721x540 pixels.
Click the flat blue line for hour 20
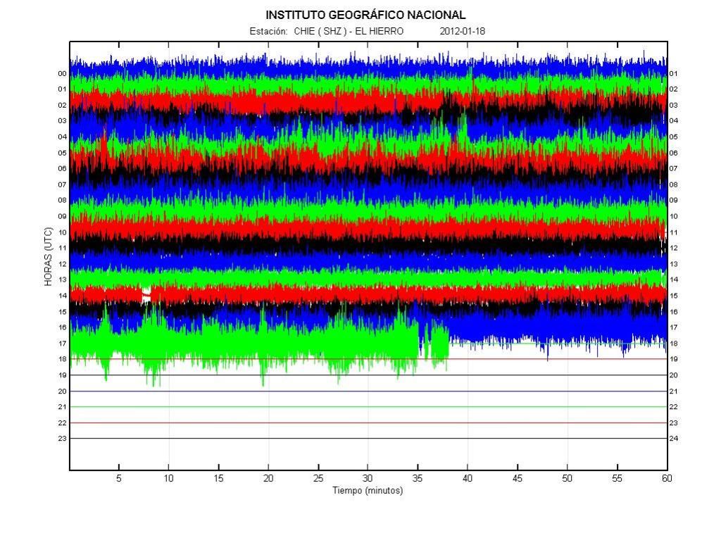pyautogui.click(x=368, y=391)
